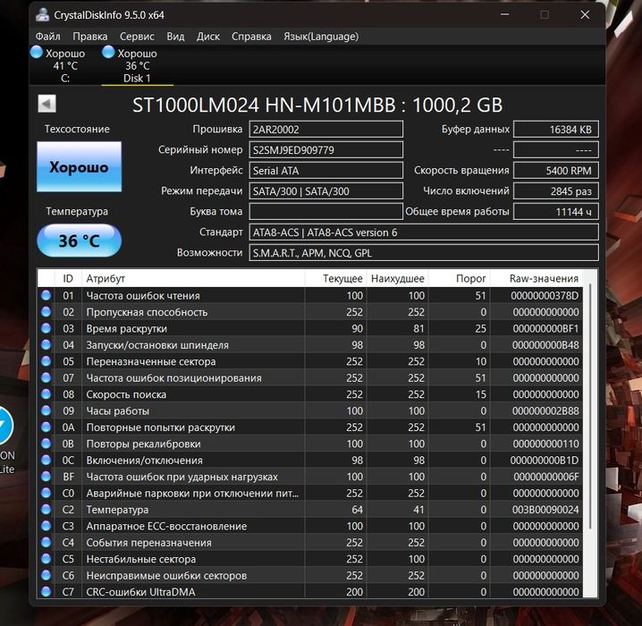
Task: Click the CrystalDiskInfo app icon in title bar
Action: [x=42, y=14]
